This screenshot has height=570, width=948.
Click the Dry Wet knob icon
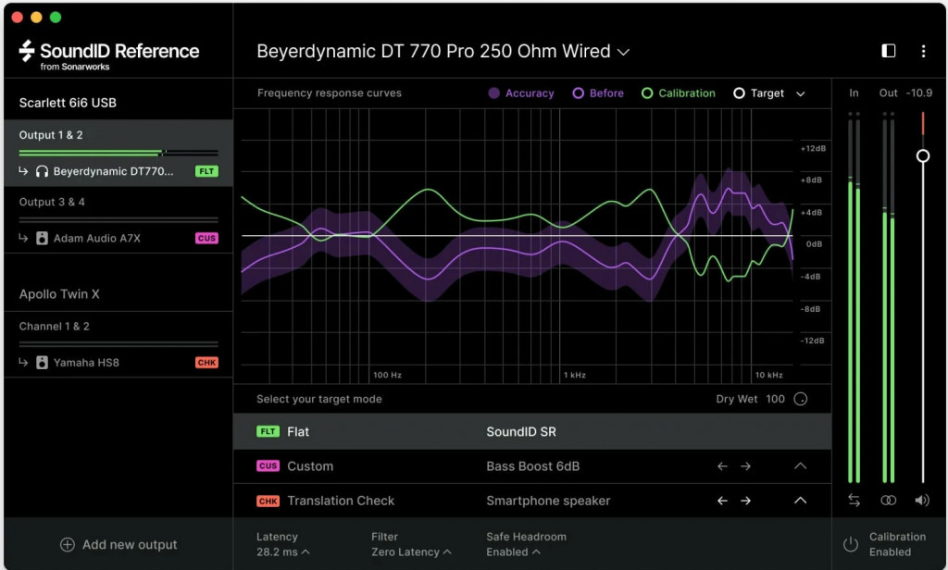(801, 399)
